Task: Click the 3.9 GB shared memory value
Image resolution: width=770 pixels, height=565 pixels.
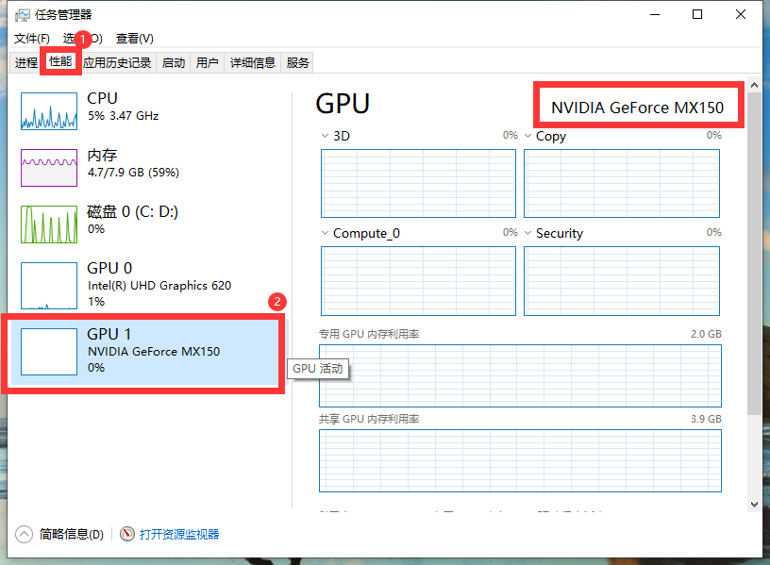Action: tap(706, 419)
